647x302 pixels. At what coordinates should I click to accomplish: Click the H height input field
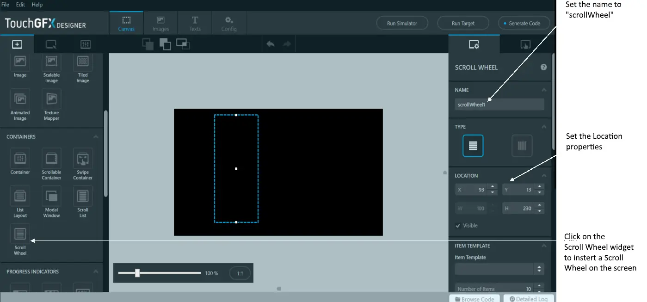[x=518, y=209]
